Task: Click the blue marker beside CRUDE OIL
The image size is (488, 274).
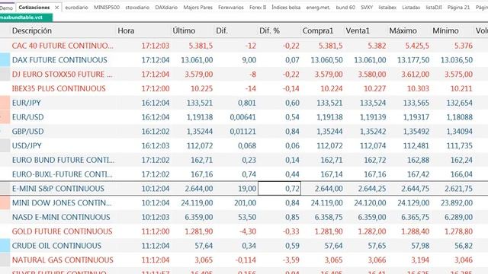Action: point(5,246)
